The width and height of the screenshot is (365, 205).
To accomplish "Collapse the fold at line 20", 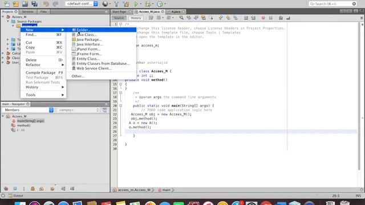I will [120, 105].
